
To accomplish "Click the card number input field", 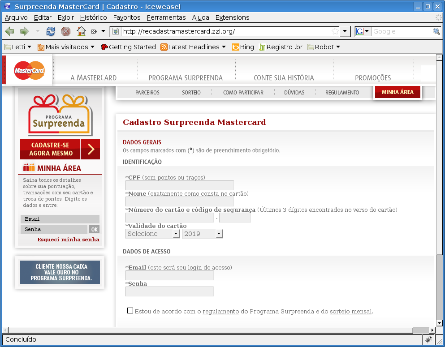I will [x=169, y=218].
